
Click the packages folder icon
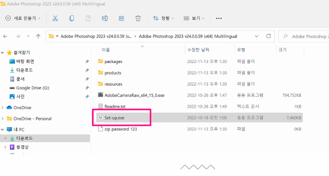(x=101, y=61)
